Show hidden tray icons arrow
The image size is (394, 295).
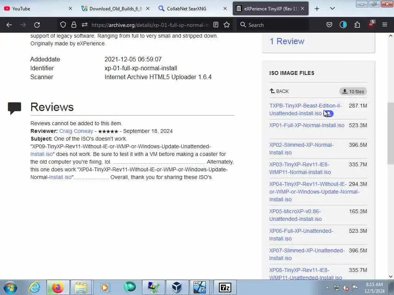coord(327,288)
